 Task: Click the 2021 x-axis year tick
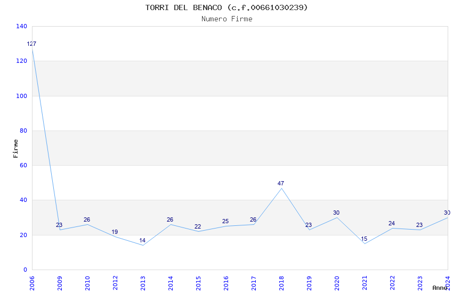[x=365, y=283]
